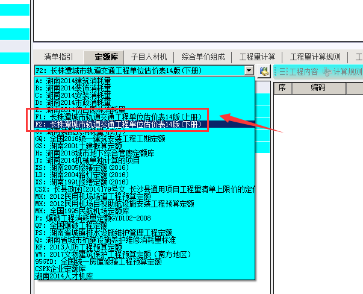Viewport: 363px width, 294px height.
Task: Select QP: 全国爆破工程定额
Action: (x=144, y=225)
